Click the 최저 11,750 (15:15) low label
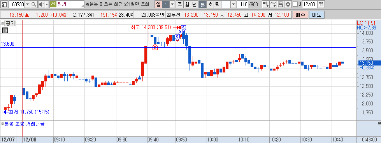This screenshot has width=381, height=143. tap(29, 112)
